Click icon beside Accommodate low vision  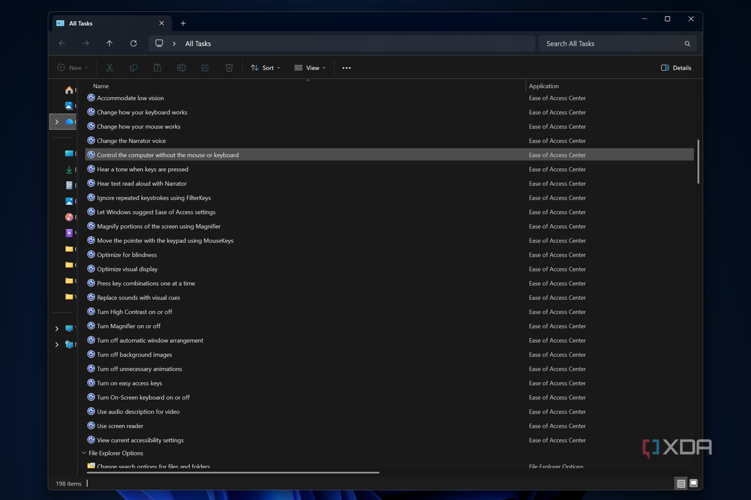91,98
